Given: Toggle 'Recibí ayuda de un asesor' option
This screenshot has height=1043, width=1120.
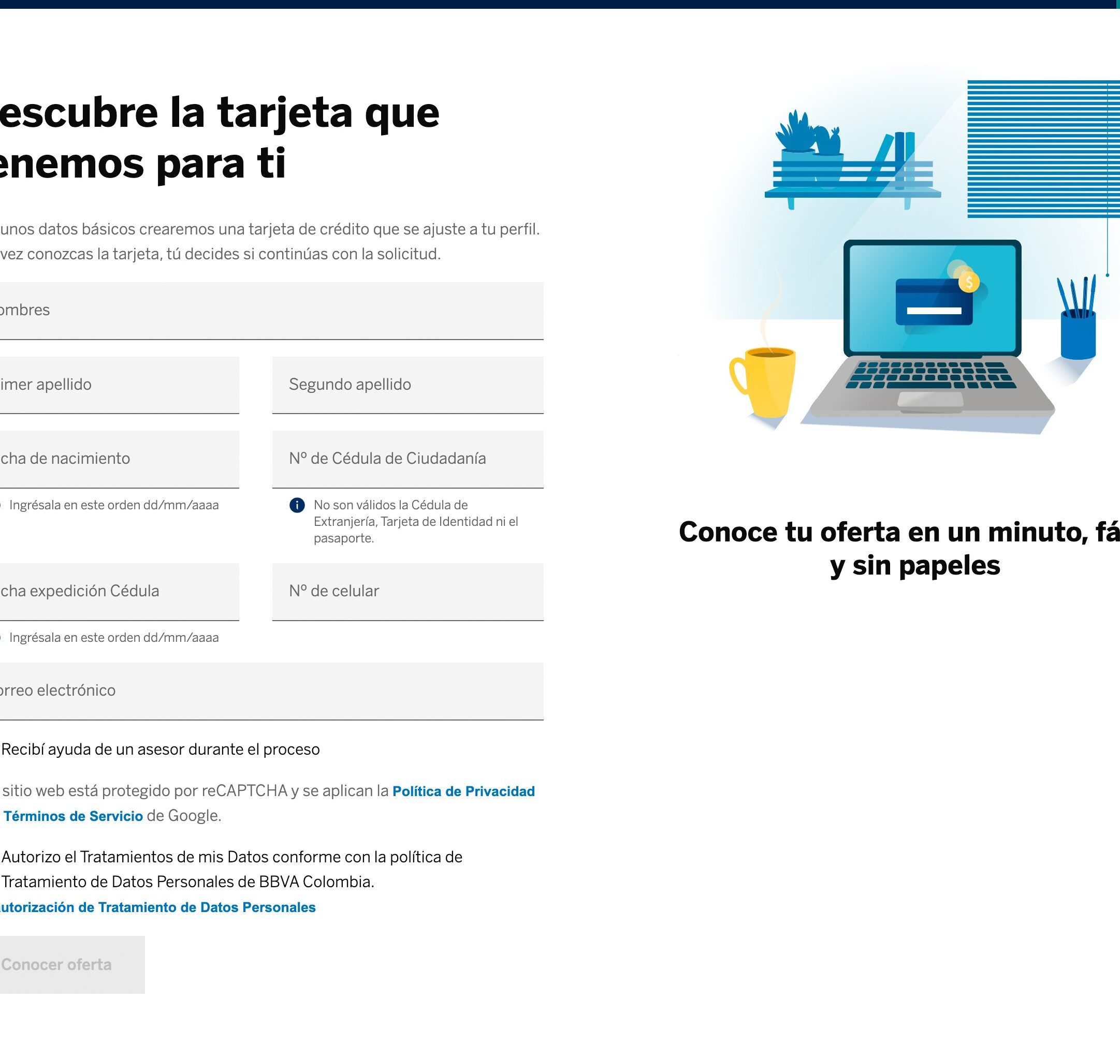Looking at the screenshot, I should 160,750.
